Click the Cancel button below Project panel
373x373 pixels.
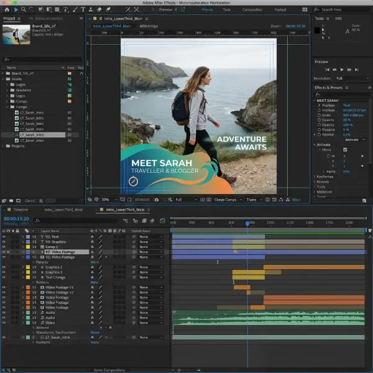[30, 201]
